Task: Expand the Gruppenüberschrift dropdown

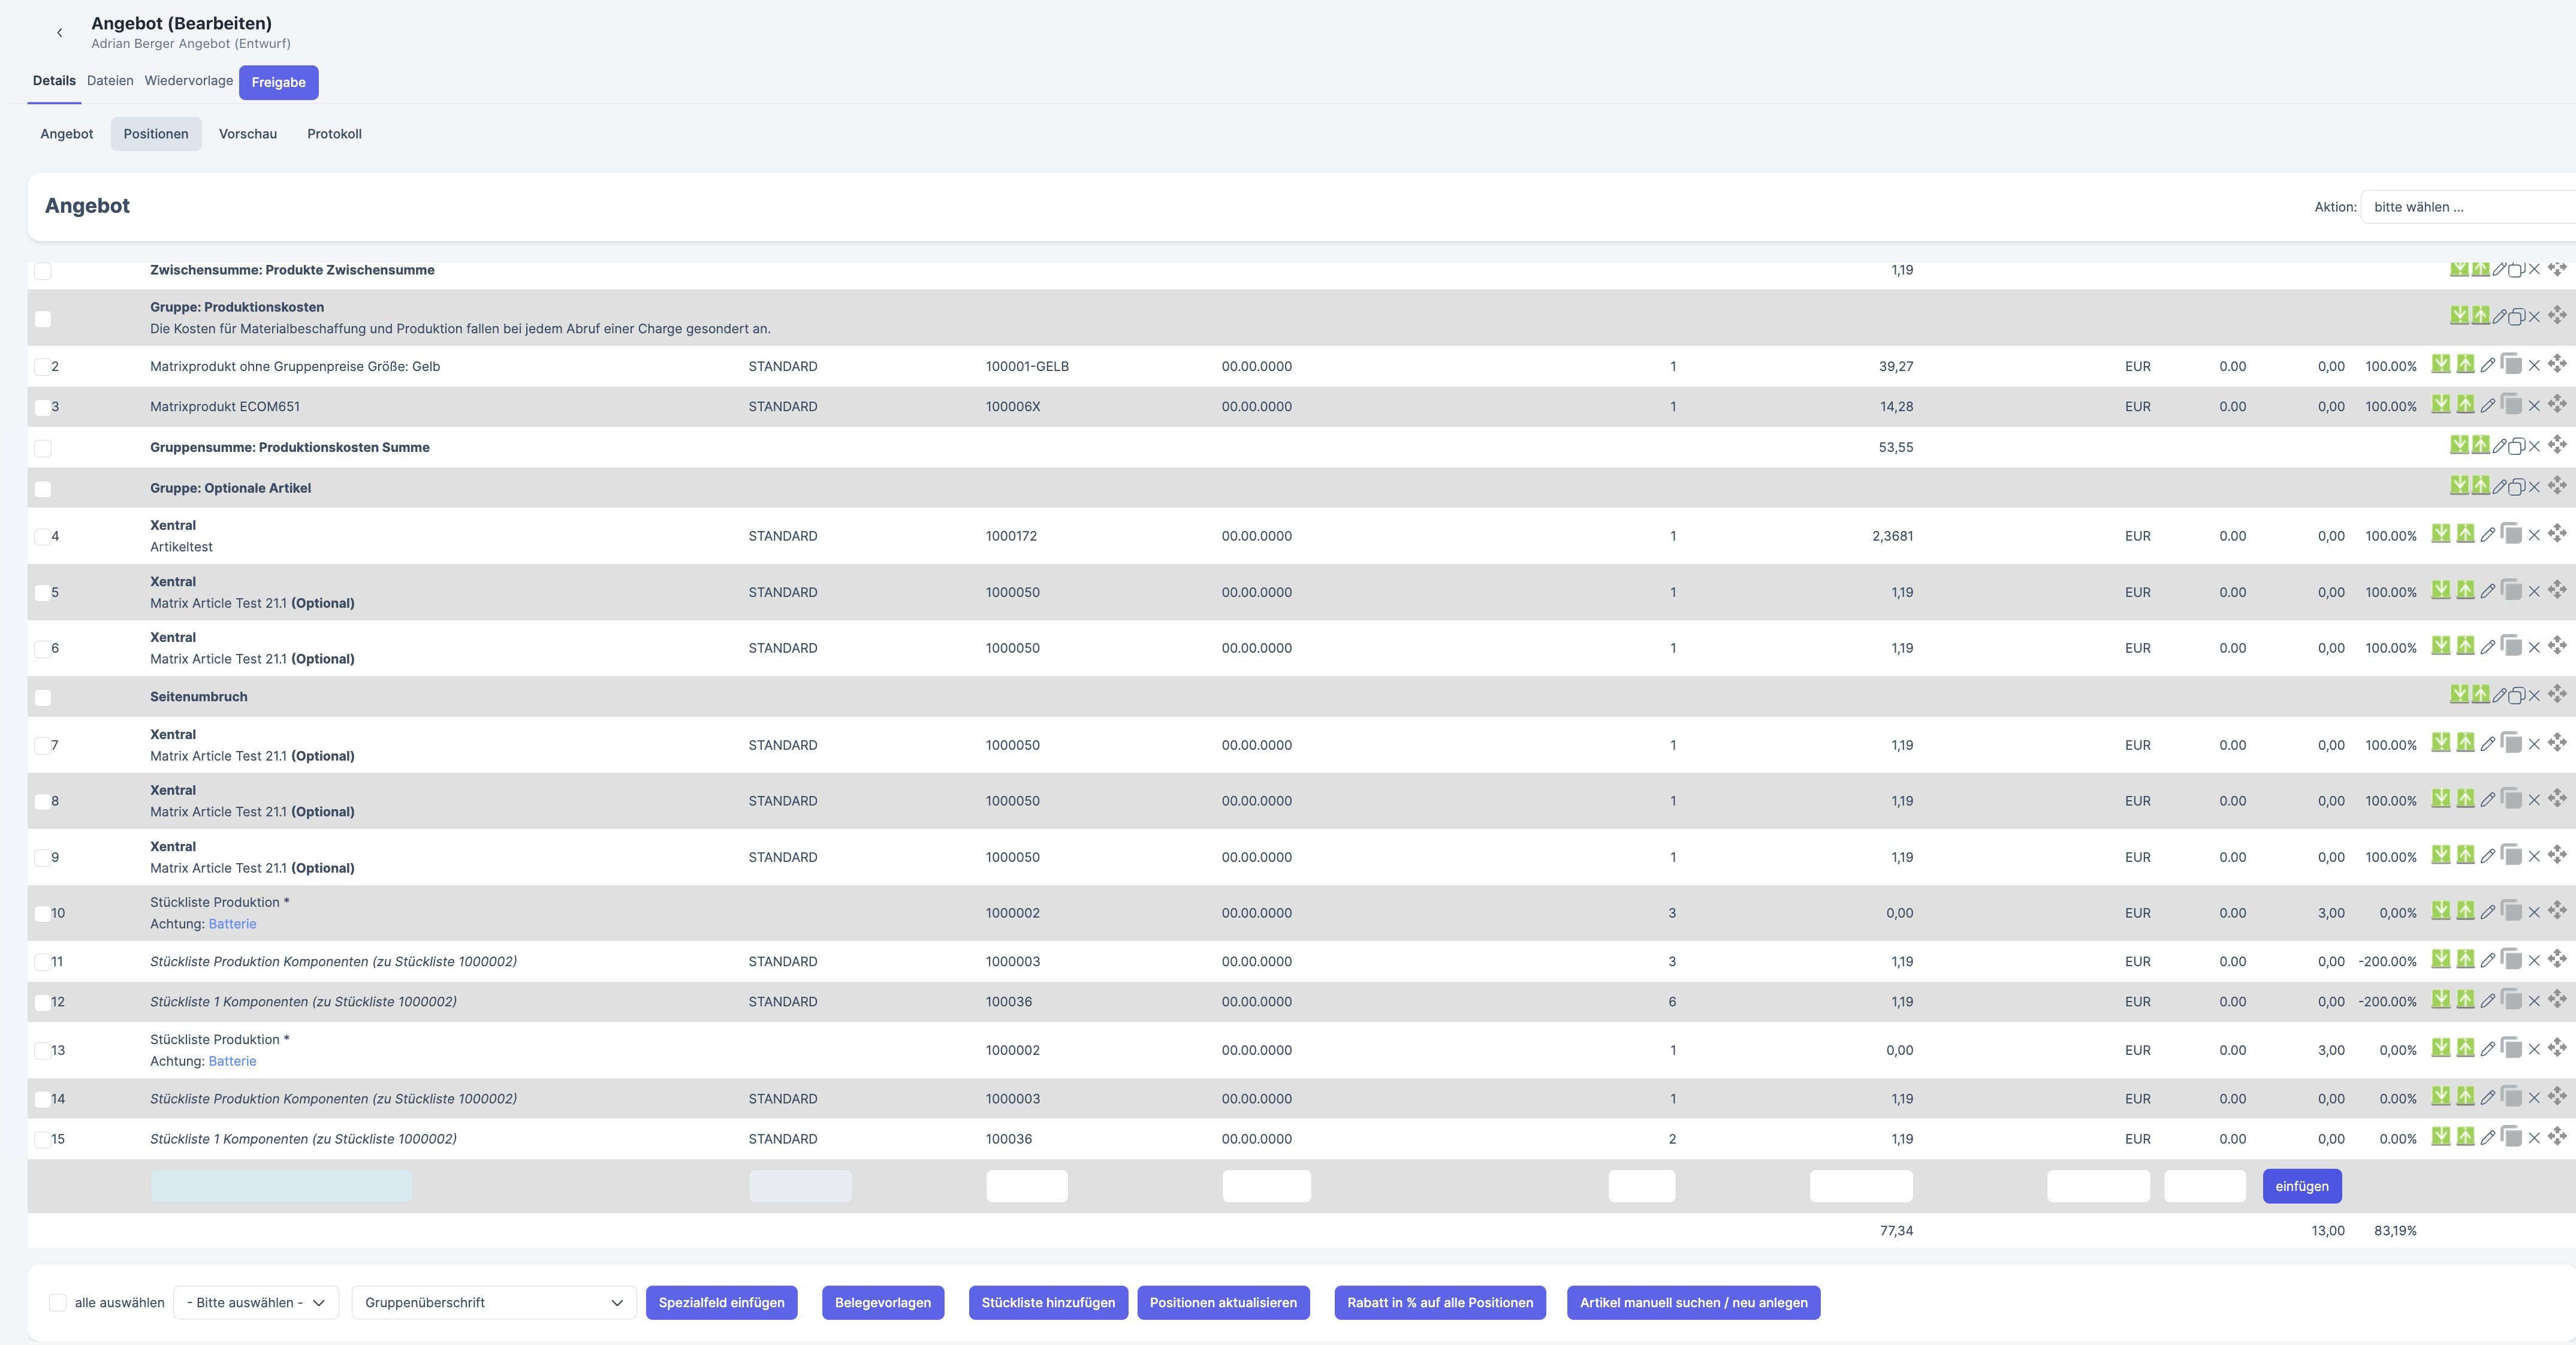Action: pos(493,1302)
